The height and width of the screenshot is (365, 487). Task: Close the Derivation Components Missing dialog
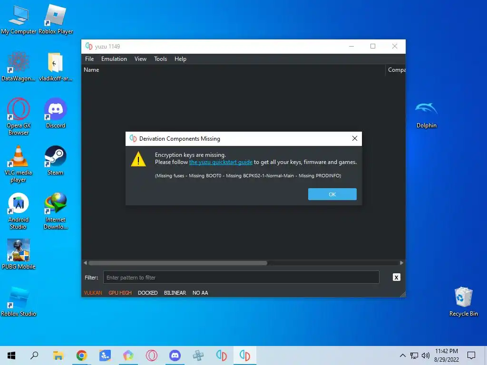click(355, 138)
